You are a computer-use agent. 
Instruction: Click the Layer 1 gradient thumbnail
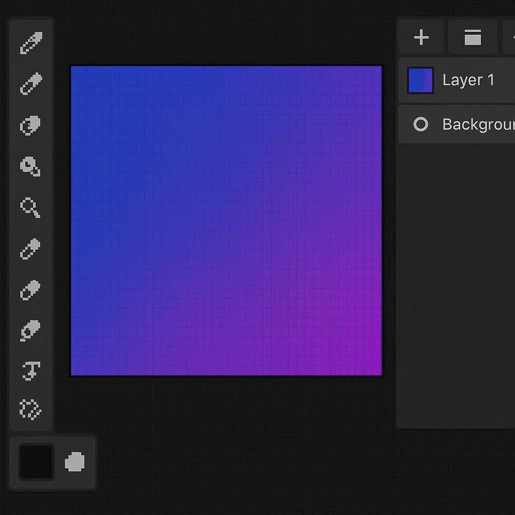coord(420,80)
